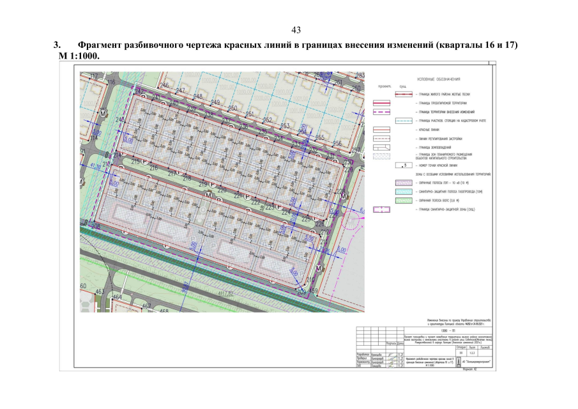Viewport: 578px width, 409px height.
Task: Click map point number 256
Action: tap(337, 143)
